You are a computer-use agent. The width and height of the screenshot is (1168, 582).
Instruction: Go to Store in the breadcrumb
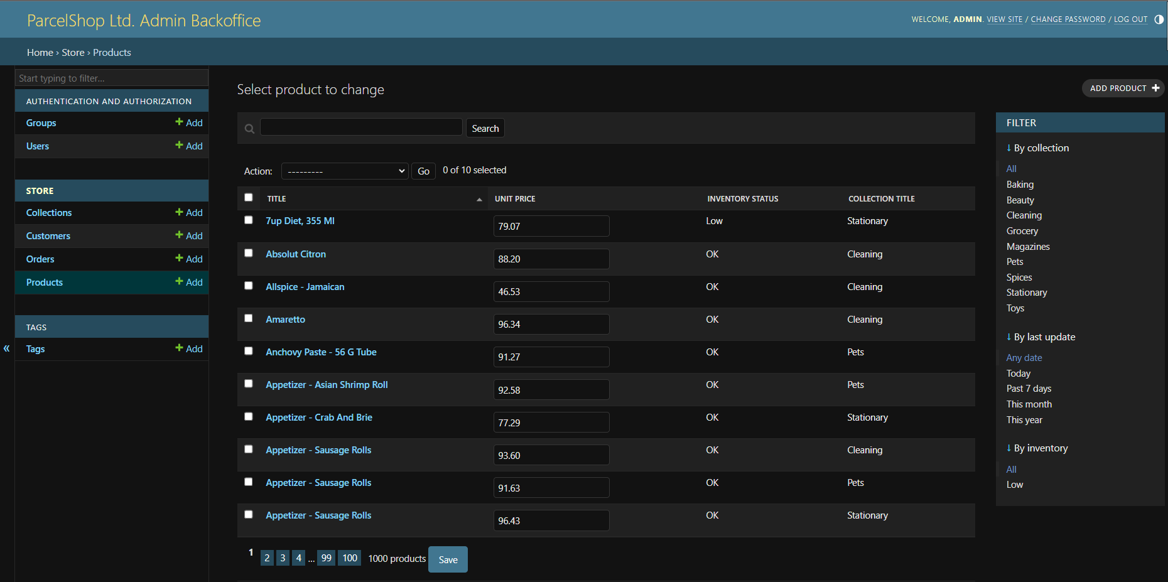click(73, 53)
